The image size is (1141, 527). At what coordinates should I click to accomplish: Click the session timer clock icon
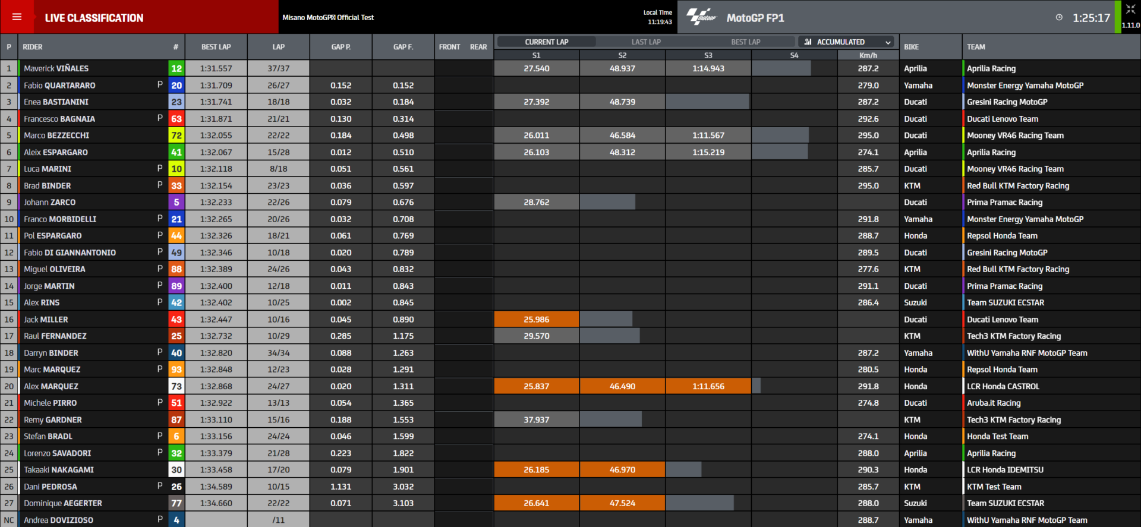coord(1059,18)
